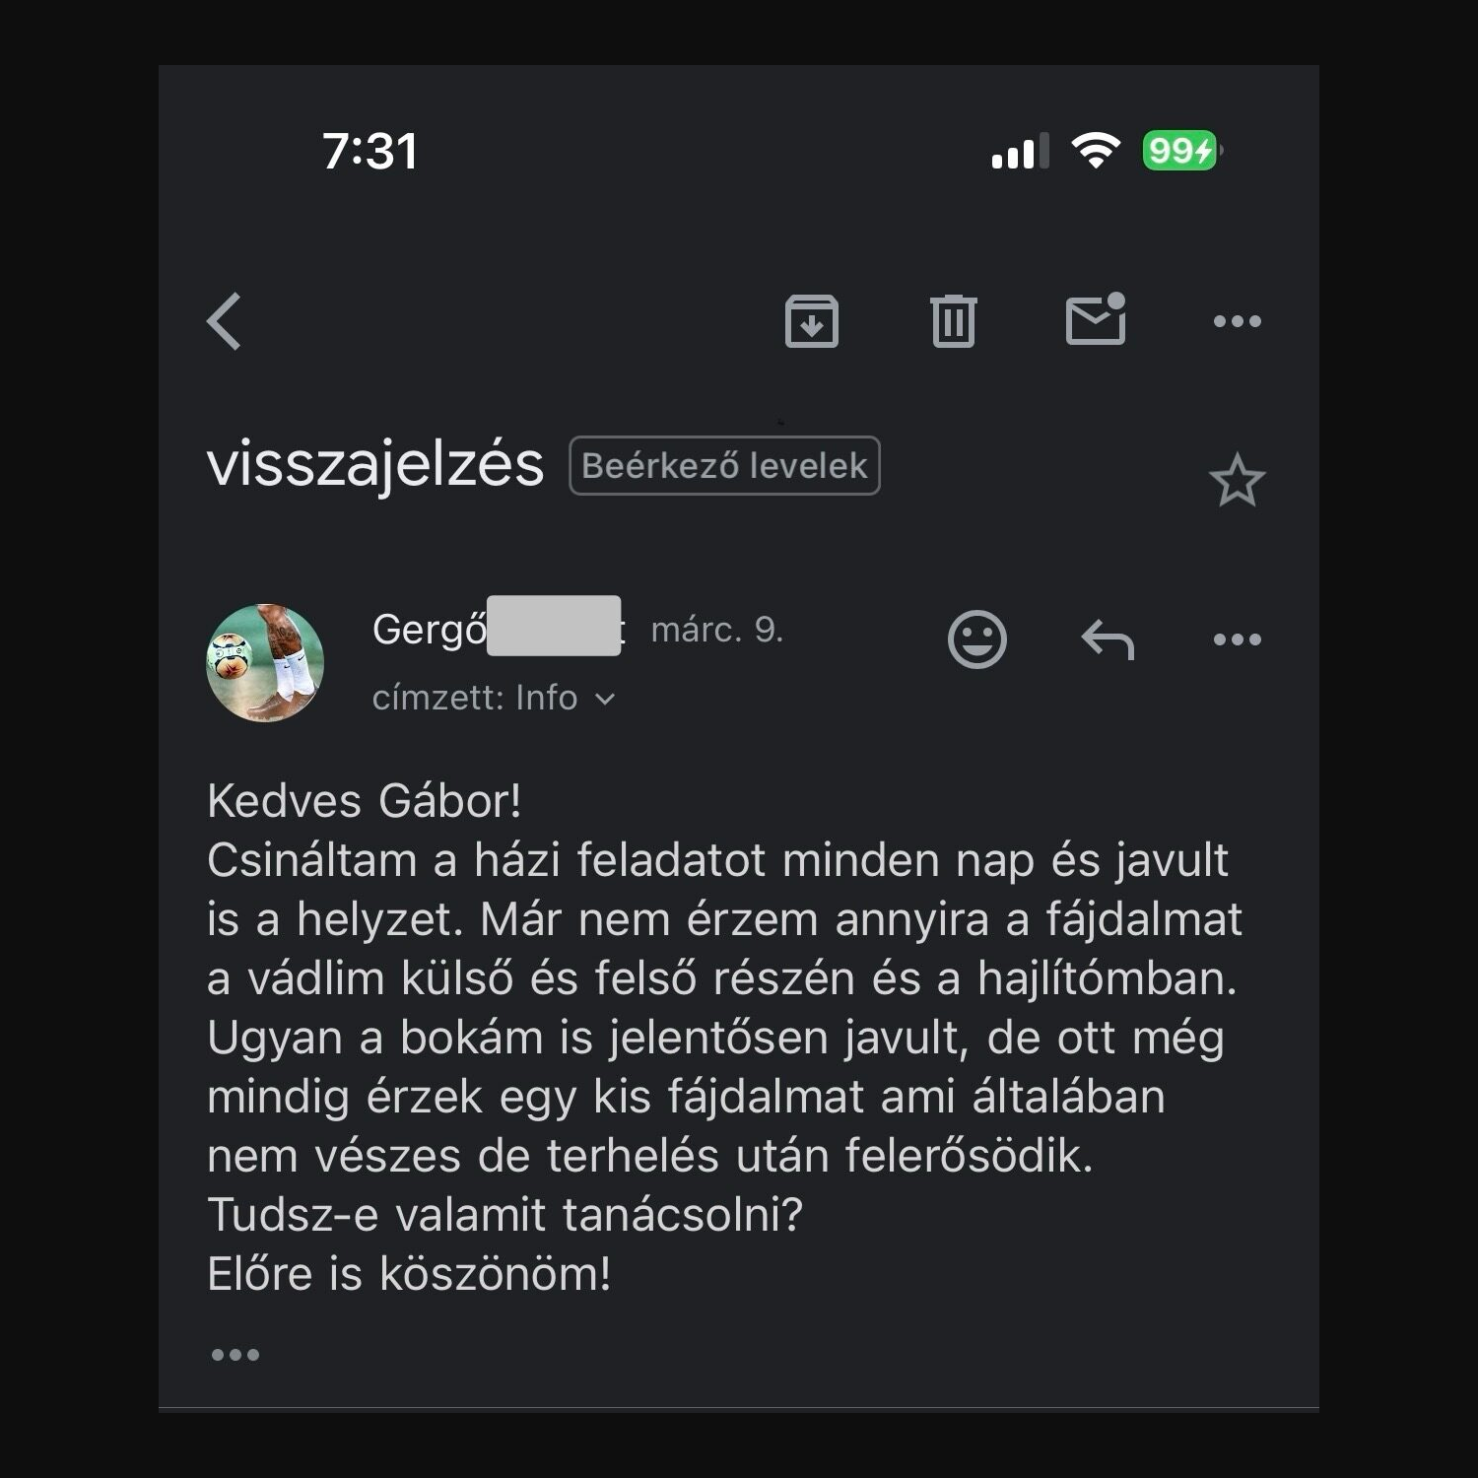The image size is (1478, 1478).
Task: Delete the email using the trash icon
Action: click(954, 320)
